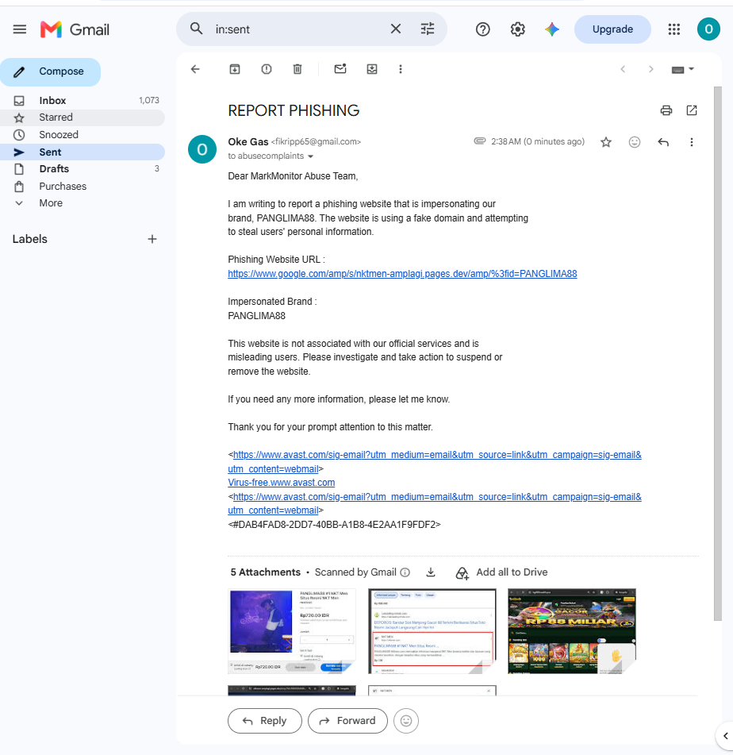
Task: Go to the older email arrow
Action: tap(651, 69)
